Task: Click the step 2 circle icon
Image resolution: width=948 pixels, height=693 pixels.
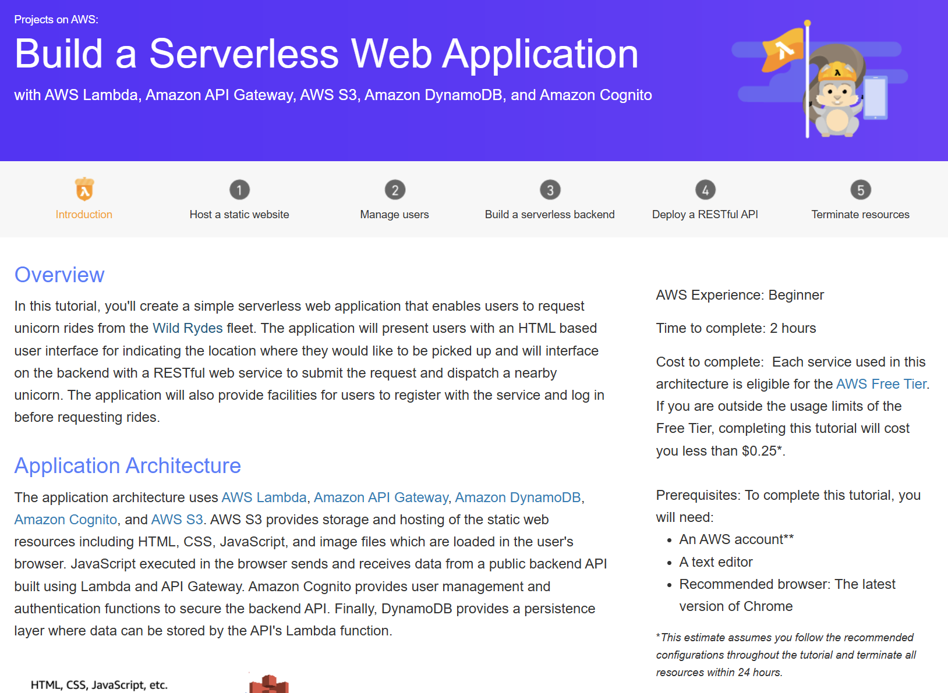Action: pos(395,190)
